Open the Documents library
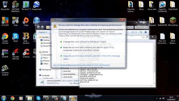Image resolution: width=179 pixels, height=101 pixels. pyautogui.click(x=46, y=55)
